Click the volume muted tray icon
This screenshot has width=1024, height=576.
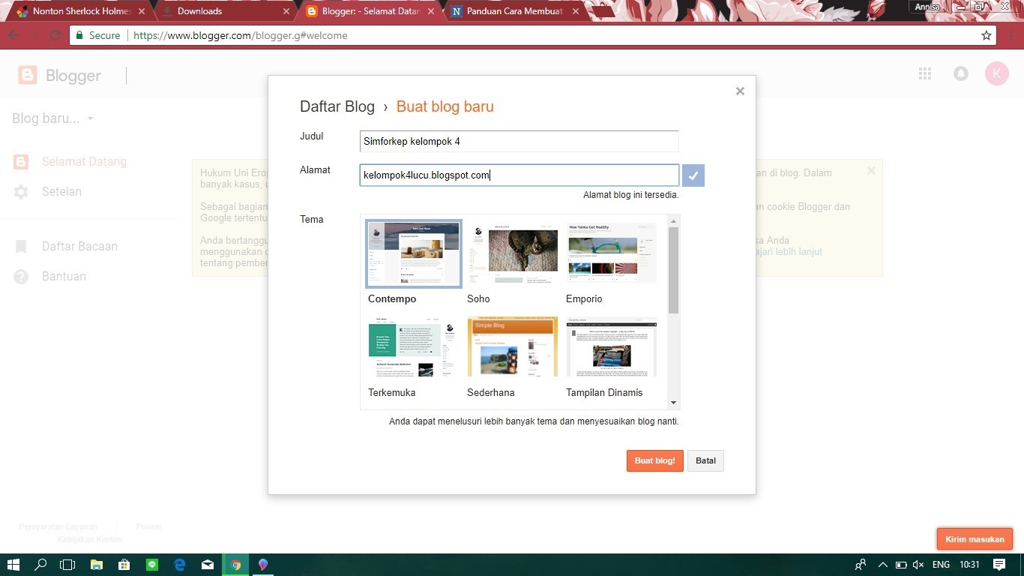coord(919,565)
